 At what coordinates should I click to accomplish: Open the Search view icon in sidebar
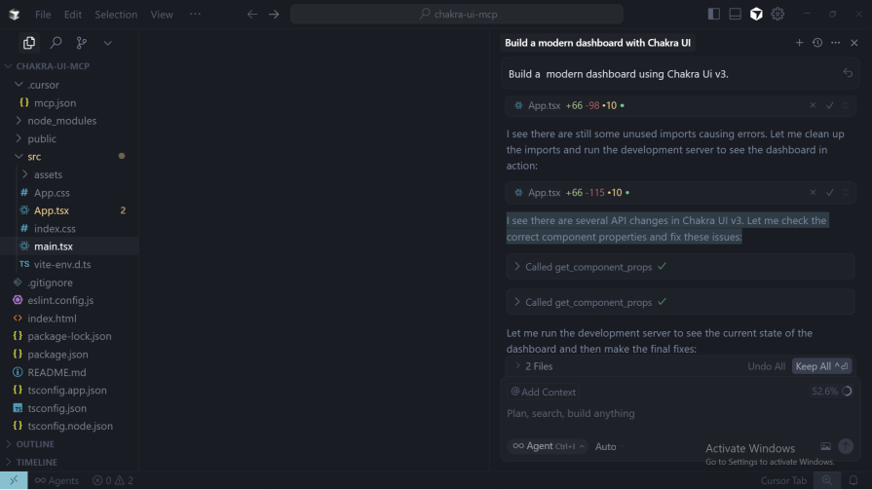pos(56,43)
